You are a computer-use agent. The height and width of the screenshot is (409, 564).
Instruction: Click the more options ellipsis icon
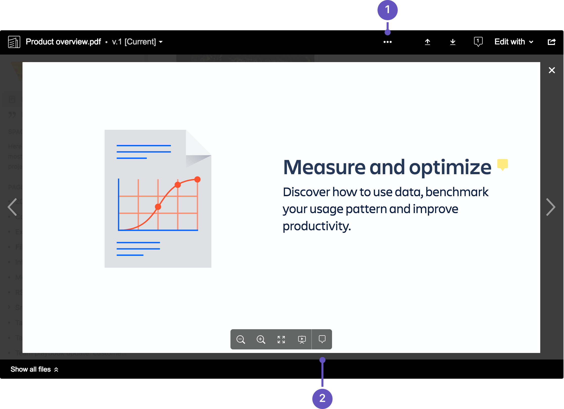tap(387, 42)
